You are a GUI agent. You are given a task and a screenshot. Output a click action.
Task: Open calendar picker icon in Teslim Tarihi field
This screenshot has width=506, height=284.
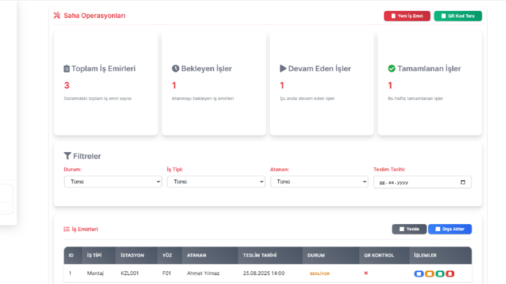[463, 182]
